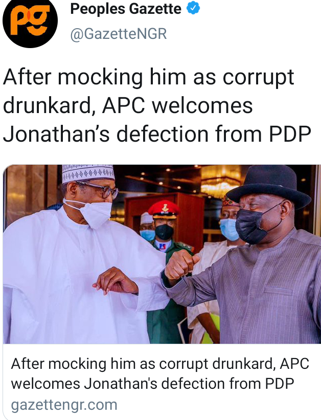Screen dimensions: 321x420
Task: Visit the gazettengr.com link
Action: [x=64, y=405]
